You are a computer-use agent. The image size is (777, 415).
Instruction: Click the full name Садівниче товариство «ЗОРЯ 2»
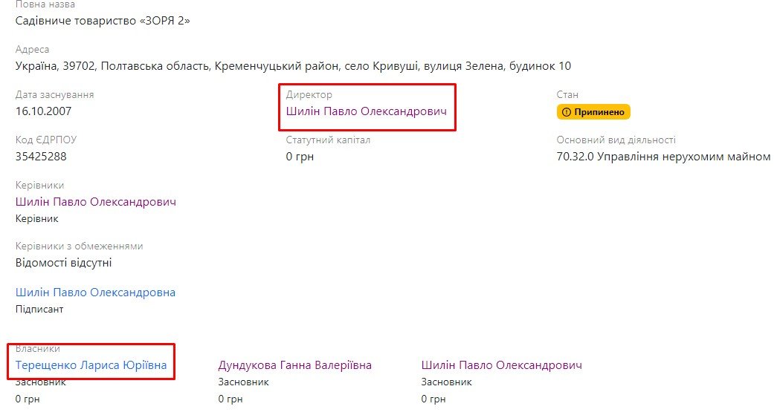point(103,21)
